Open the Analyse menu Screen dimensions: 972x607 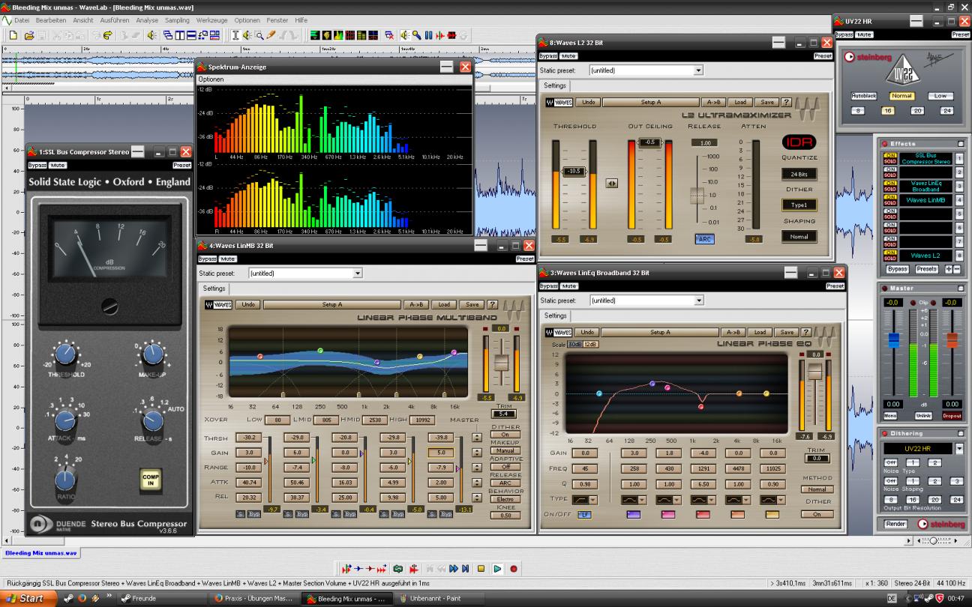(146, 20)
